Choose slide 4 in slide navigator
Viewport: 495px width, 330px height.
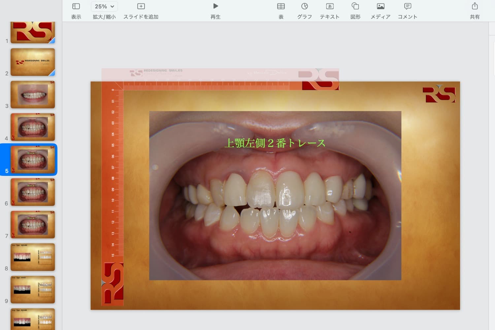pyautogui.click(x=33, y=127)
